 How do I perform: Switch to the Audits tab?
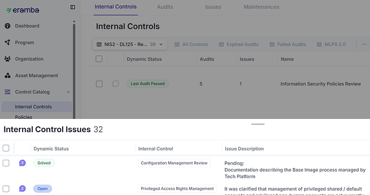(165, 7)
